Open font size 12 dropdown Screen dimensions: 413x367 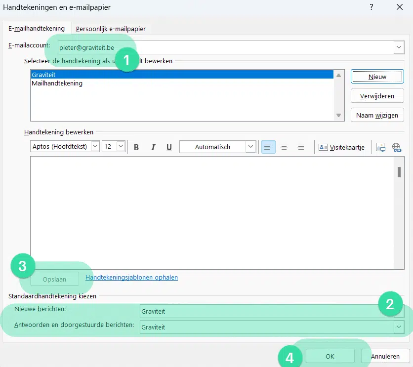(x=121, y=146)
